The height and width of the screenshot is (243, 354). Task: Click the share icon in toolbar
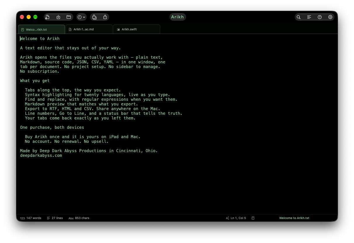pyautogui.click(x=105, y=17)
